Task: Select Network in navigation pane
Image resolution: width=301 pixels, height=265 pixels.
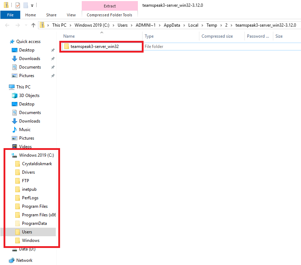Action: [24, 260]
